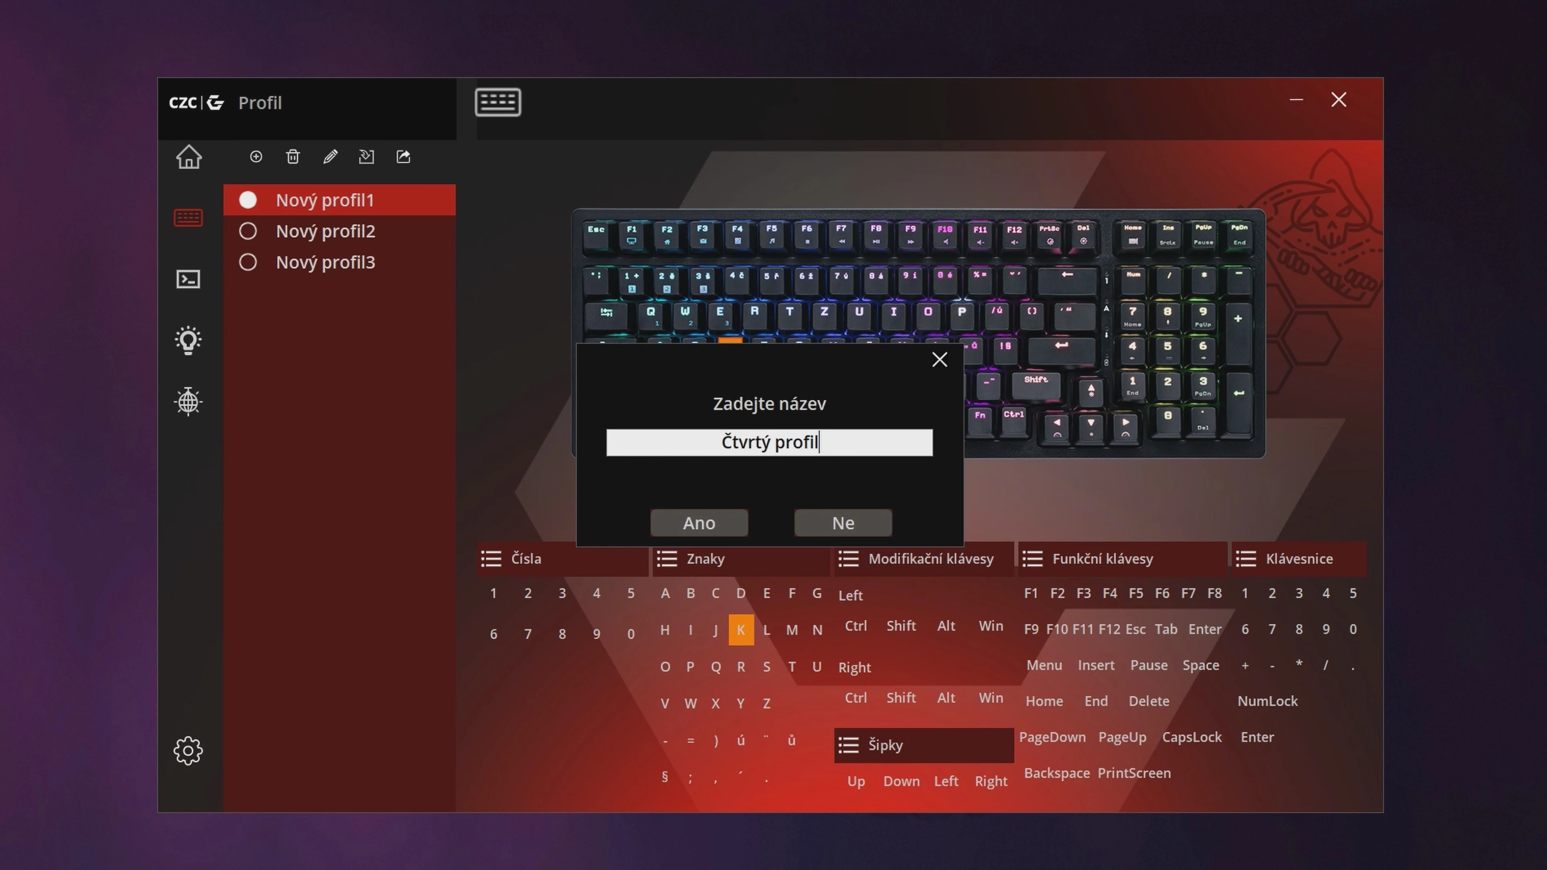Choose CapsLock in Funkční klávesy
This screenshot has width=1547, height=870.
click(1192, 737)
